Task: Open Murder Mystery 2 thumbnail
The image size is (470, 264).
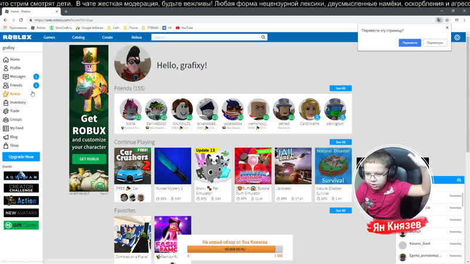Action: click(x=173, y=166)
